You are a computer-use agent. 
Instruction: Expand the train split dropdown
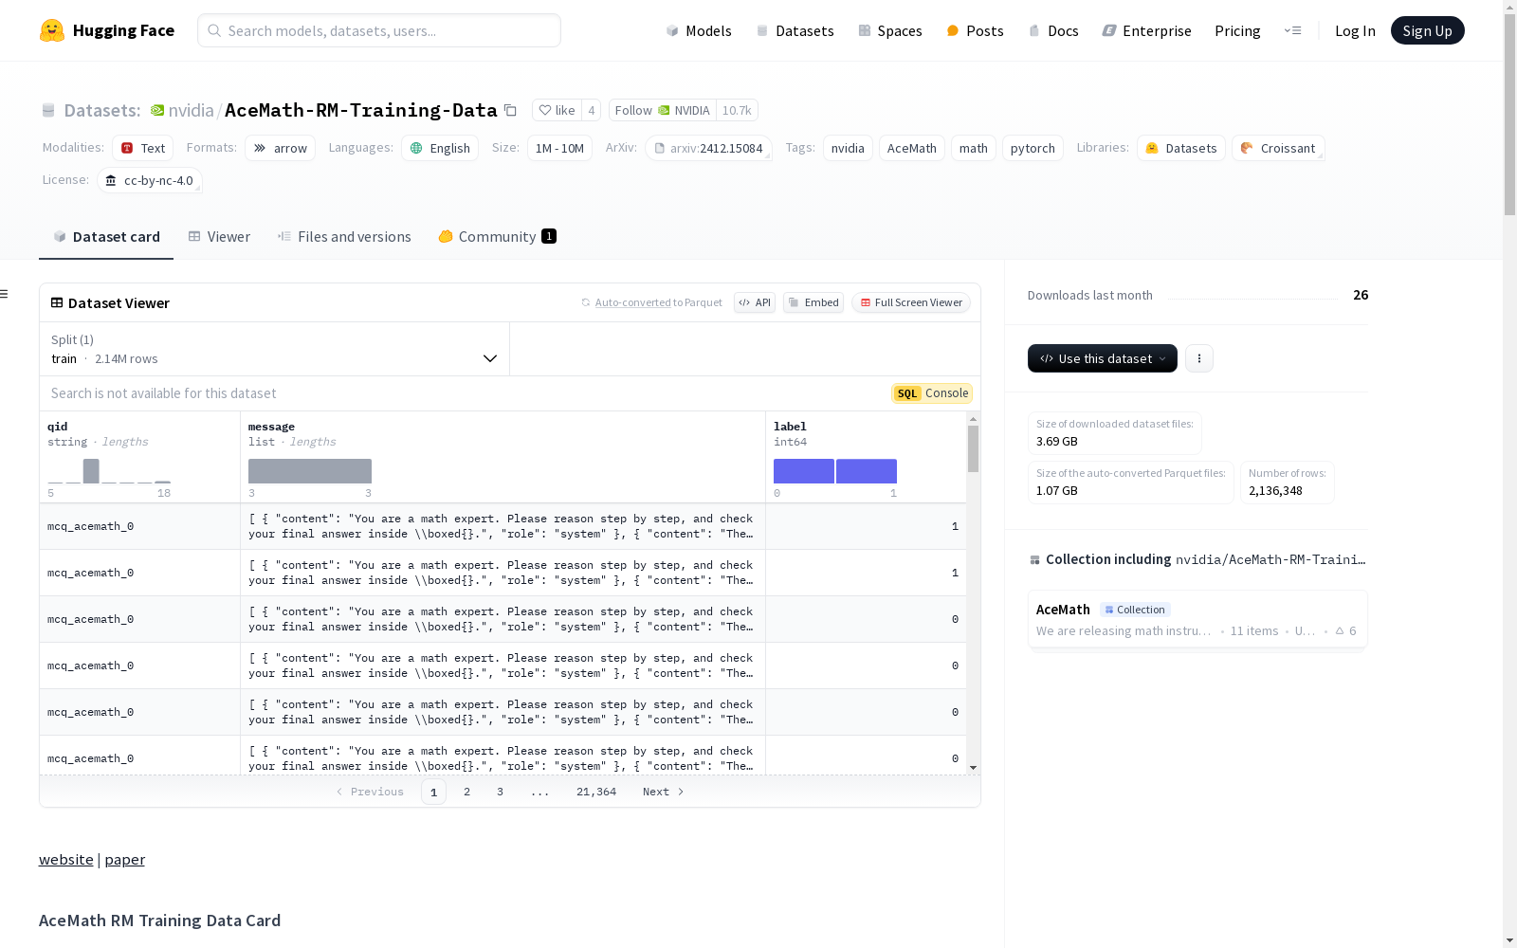274,349
